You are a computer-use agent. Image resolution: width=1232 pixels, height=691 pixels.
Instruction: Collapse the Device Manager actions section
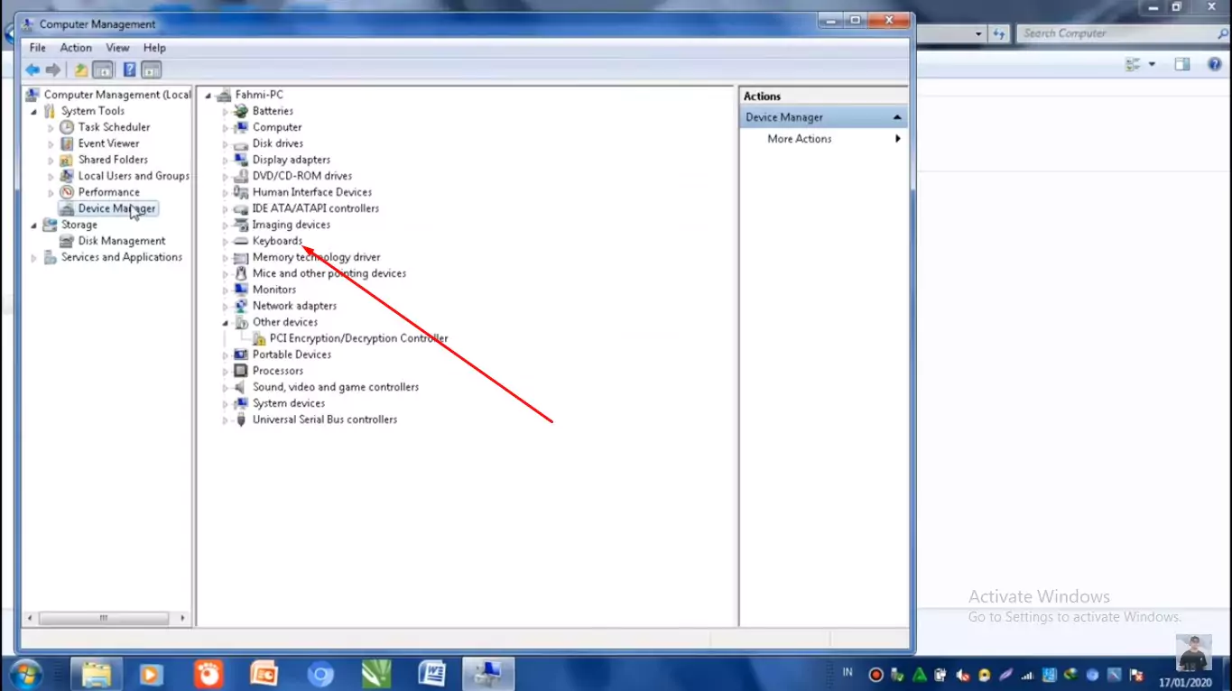click(897, 117)
